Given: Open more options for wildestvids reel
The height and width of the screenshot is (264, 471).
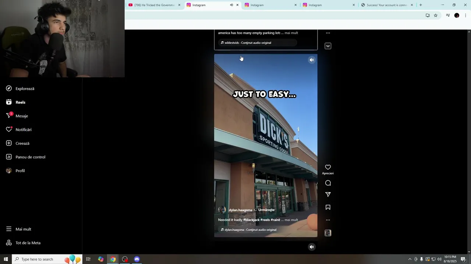Looking at the screenshot, I should 328,33.
